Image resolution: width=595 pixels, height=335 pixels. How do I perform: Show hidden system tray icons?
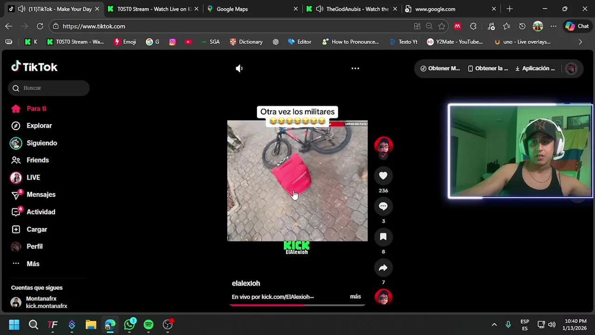pyautogui.click(x=494, y=324)
